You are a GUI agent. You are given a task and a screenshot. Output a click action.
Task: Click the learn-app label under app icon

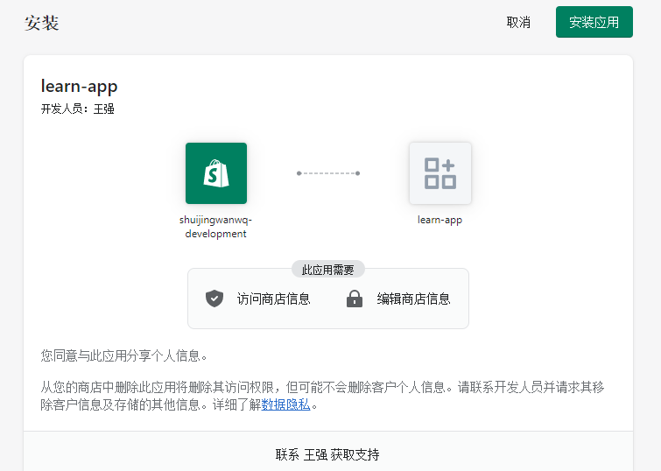[439, 220]
